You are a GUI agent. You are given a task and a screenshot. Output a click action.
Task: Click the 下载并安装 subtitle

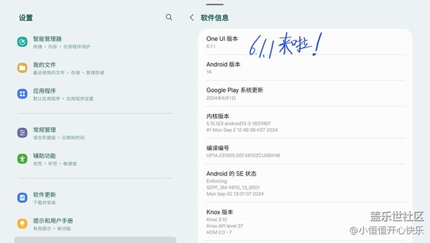(x=44, y=203)
